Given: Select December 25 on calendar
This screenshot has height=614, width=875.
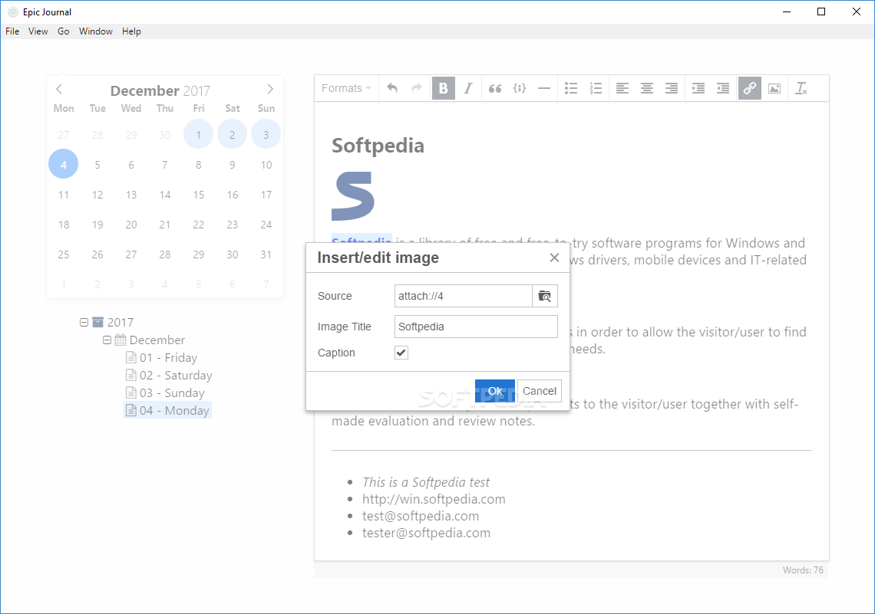Looking at the screenshot, I should point(64,254).
